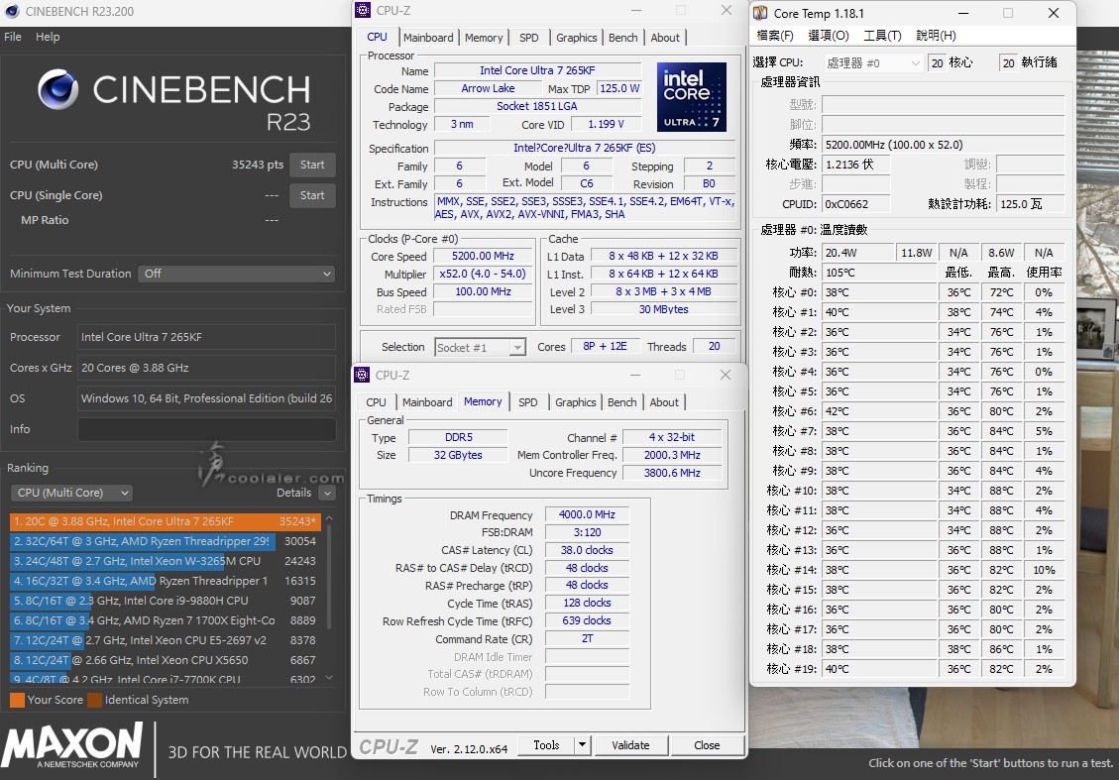Select ranking row Intel Xeon CPU X5650
Image resolution: width=1119 pixels, height=780 pixels.
tap(166, 661)
